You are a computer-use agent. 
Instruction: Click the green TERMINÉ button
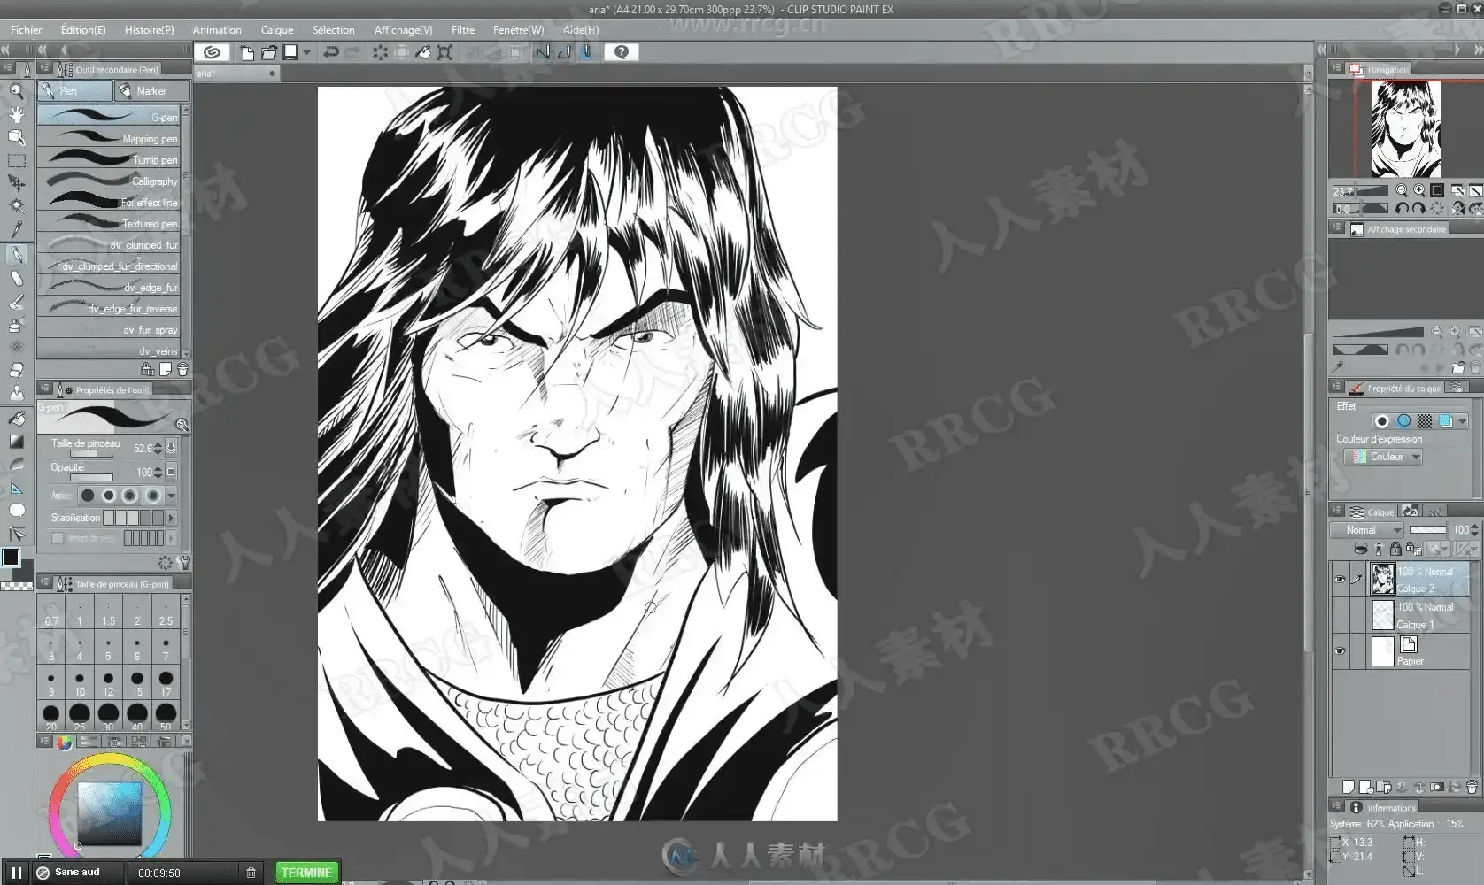306,873
